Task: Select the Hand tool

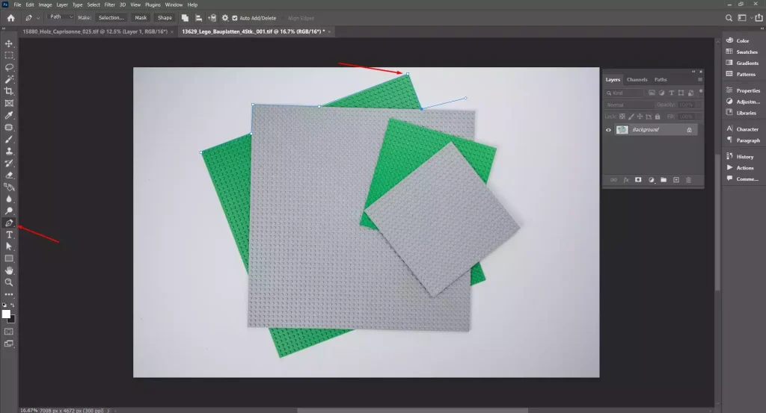Action: pos(9,270)
